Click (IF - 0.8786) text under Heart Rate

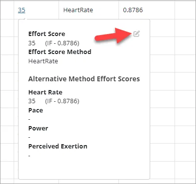tap(62, 101)
